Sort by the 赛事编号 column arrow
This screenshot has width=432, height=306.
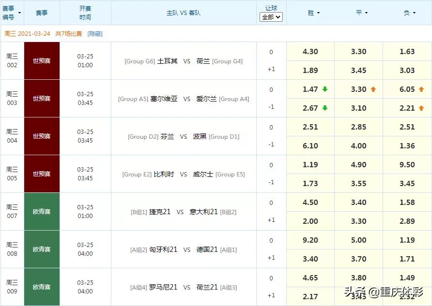[19, 13]
